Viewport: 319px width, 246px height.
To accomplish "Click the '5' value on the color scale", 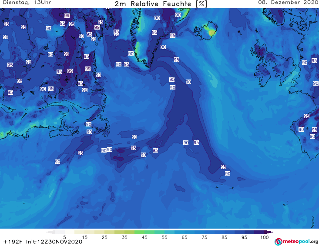I will click(64, 237).
